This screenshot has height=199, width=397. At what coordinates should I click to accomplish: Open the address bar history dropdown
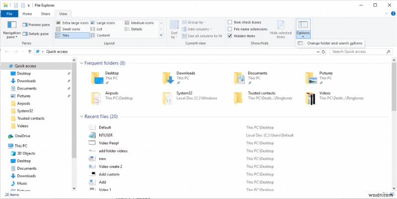(318, 52)
